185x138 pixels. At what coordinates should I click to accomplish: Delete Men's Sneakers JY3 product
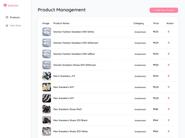[169, 76]
